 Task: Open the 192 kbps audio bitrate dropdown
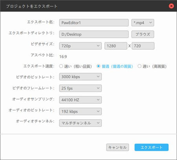80,111
